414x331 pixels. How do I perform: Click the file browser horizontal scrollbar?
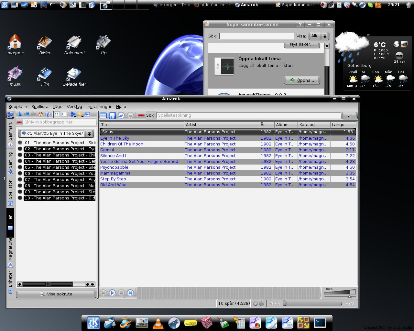[x=56, y=284]
